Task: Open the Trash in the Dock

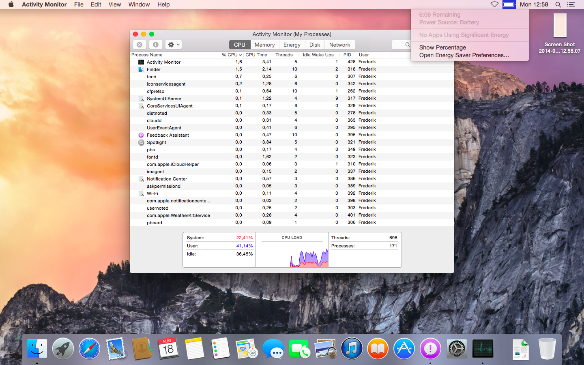Action: click(547, 349)
